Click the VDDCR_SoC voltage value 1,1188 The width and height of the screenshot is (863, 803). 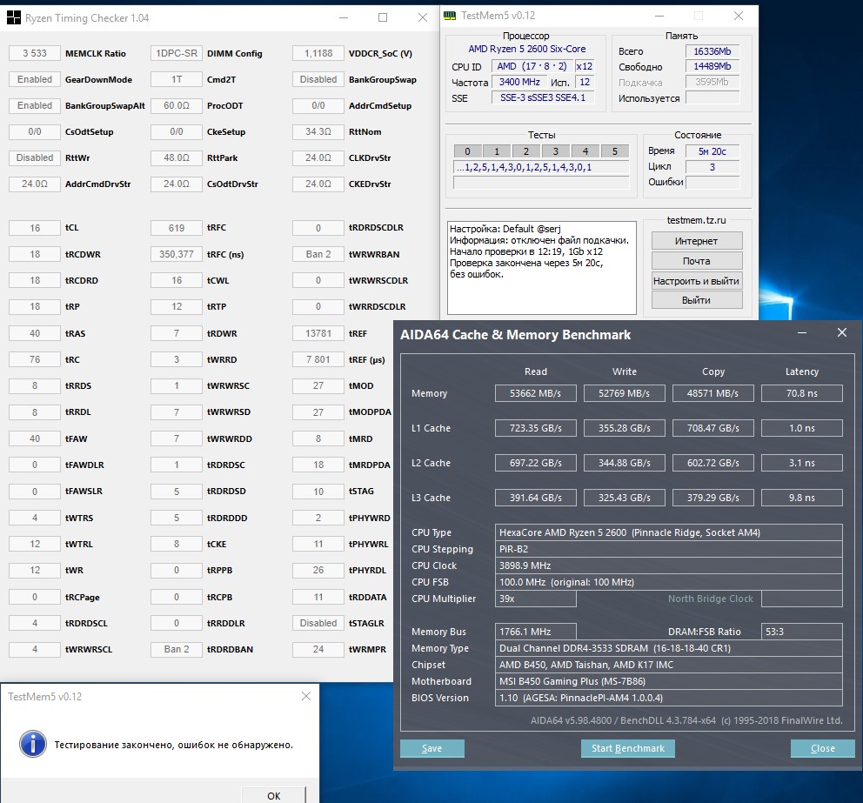(318, 53)
